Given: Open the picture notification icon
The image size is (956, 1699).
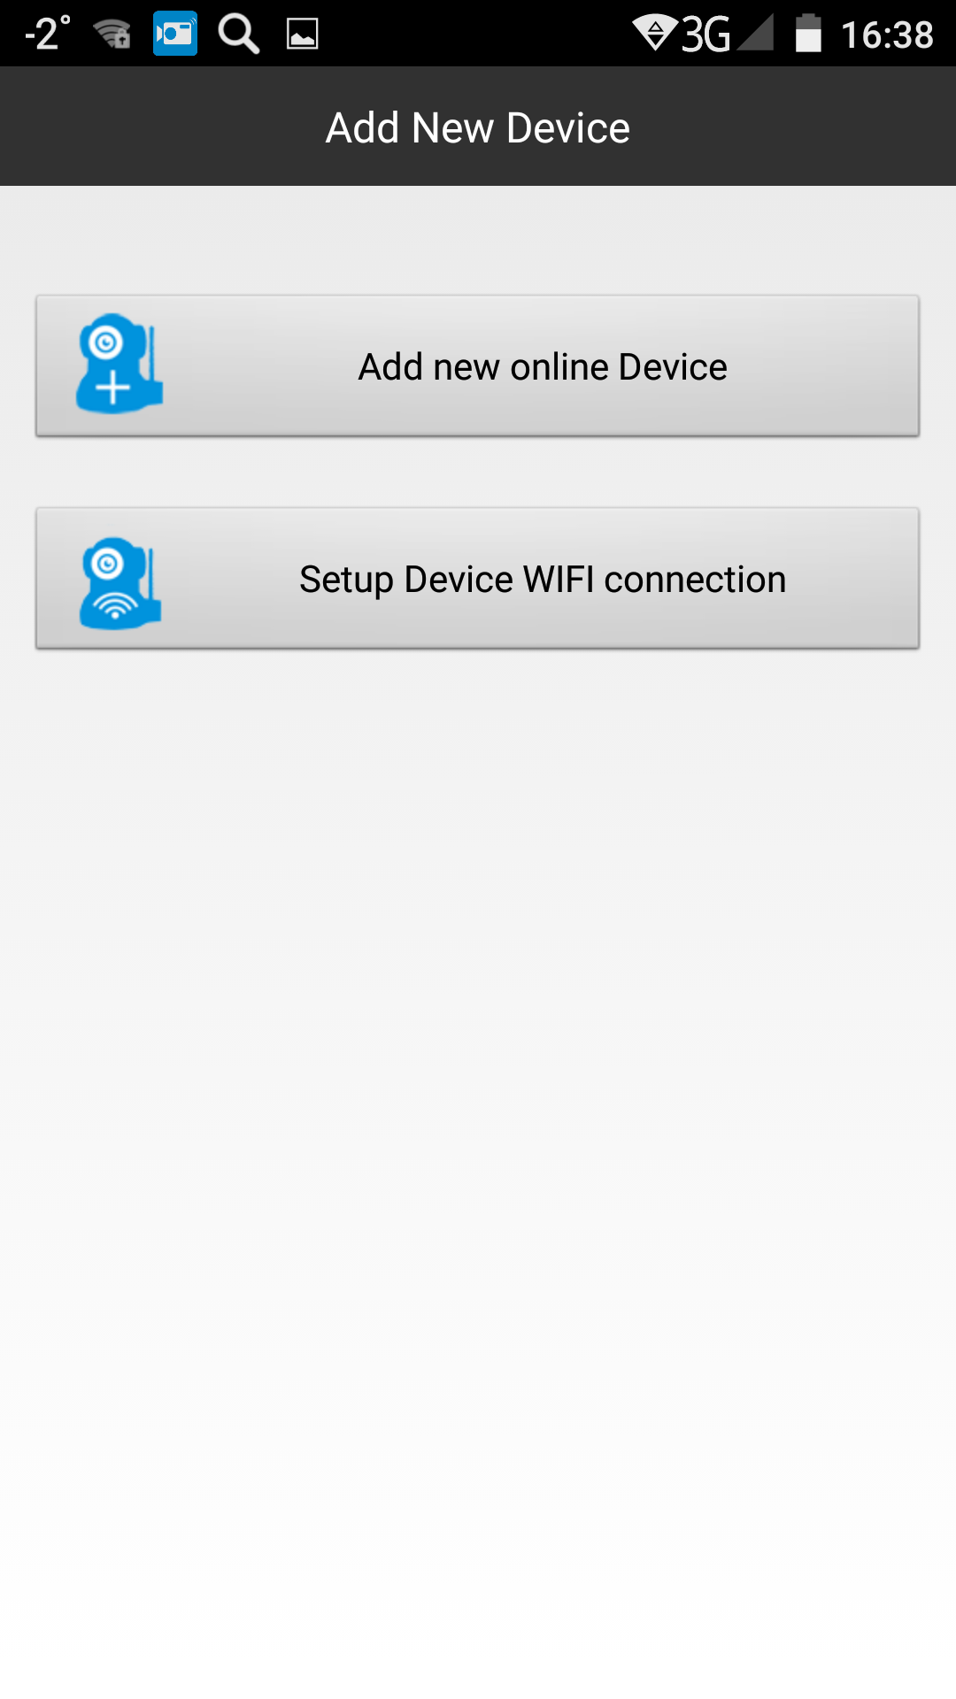Looking at the screenshot, I should tap(303, 35).
